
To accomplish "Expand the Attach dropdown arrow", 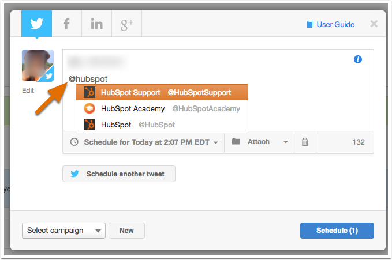I will click(x=286, y=142).
